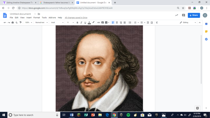
Task: Toggle Italic formatting
Action: (x=81, y=23)
